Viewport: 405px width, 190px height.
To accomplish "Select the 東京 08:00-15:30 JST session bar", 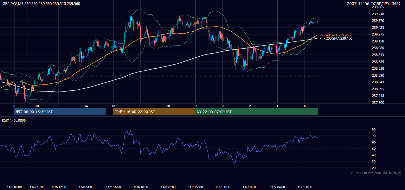I will [x=60, y=112].
